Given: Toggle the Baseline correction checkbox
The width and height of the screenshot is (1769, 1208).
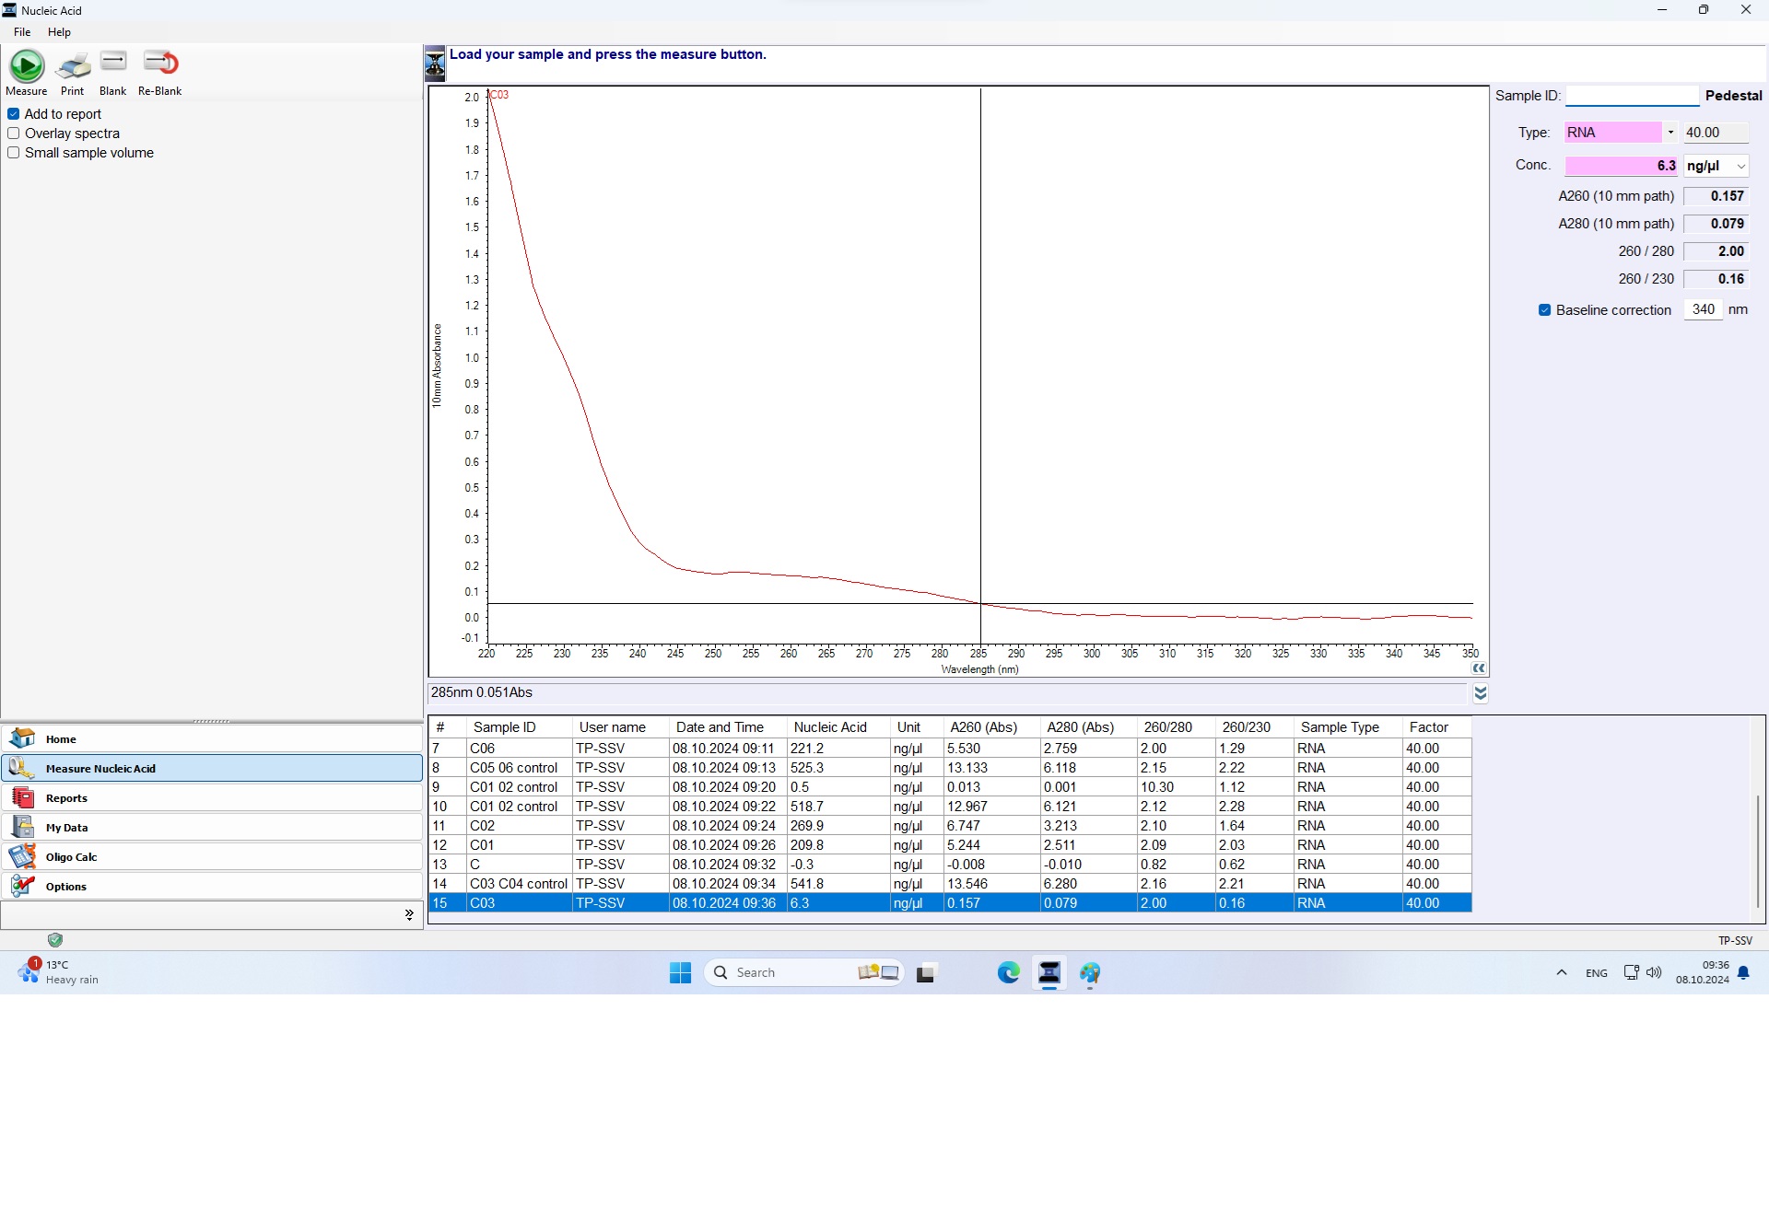Looking at the screenshot, I should point(1545,310).
